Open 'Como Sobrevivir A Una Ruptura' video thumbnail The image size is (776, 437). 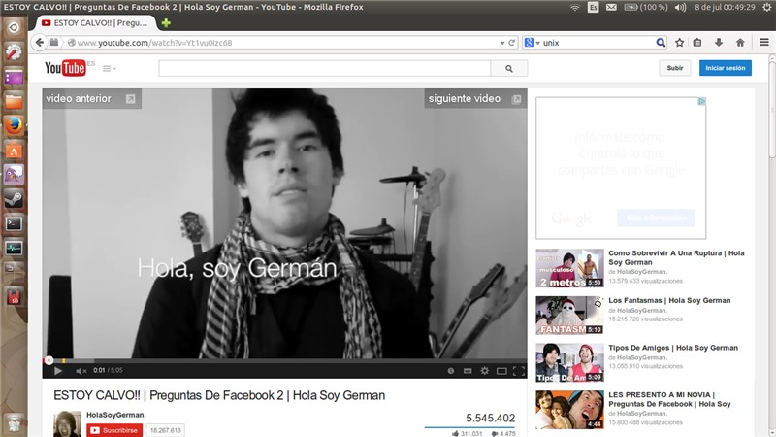(569, 268)
